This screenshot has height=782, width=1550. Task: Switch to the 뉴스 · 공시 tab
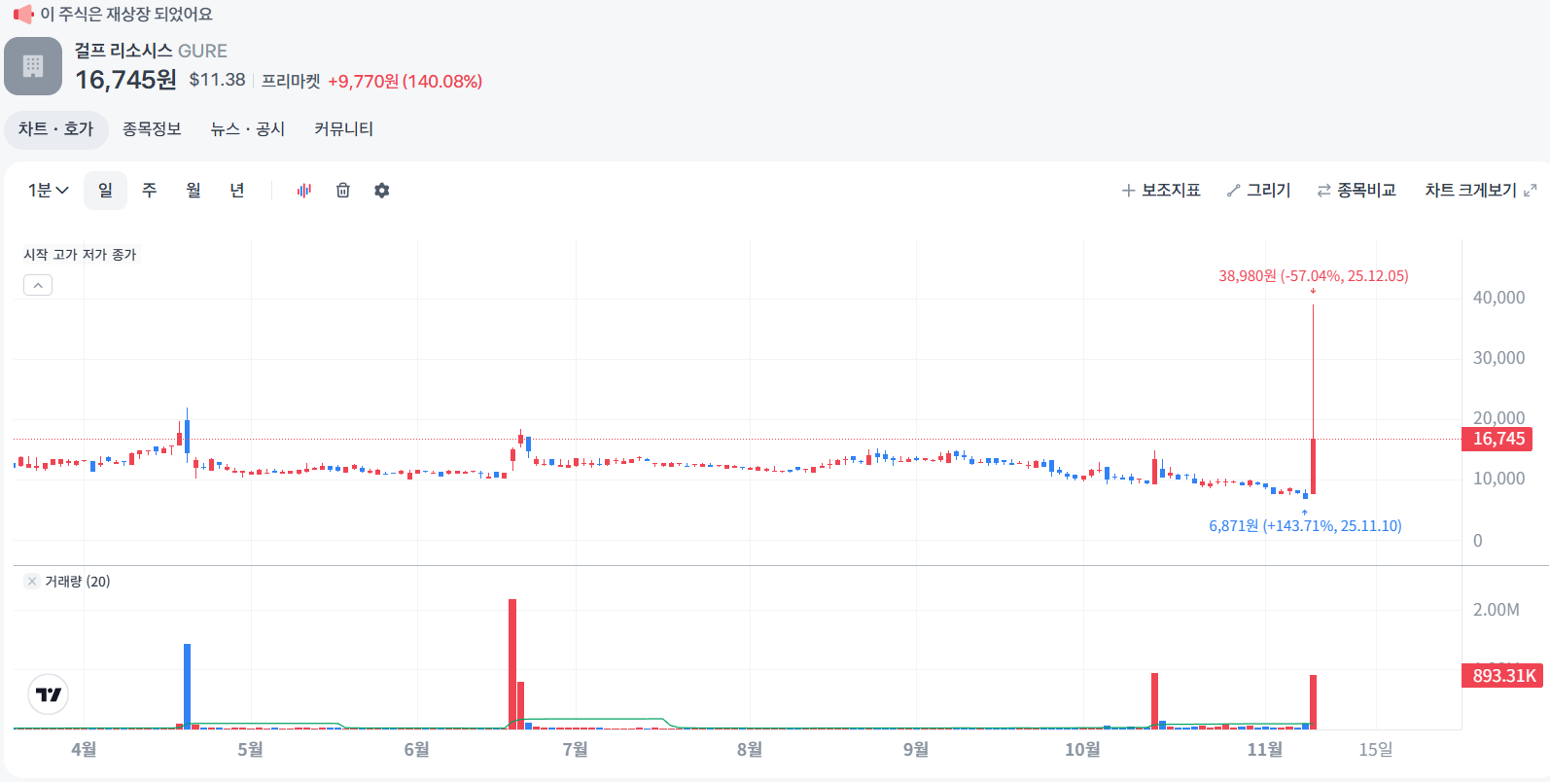point(248,129)
